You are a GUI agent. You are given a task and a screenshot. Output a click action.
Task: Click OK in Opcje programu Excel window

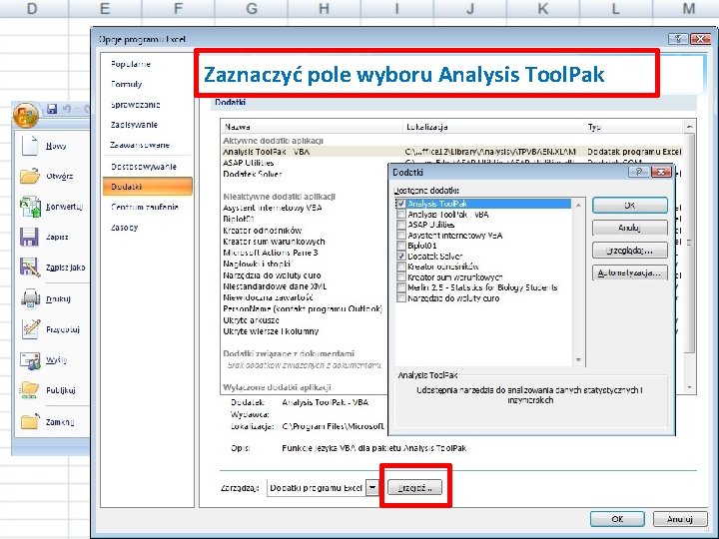617,519
